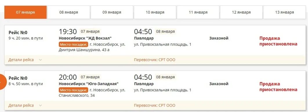Expand Детали рейса for 19:30 trip

(21, 60)
